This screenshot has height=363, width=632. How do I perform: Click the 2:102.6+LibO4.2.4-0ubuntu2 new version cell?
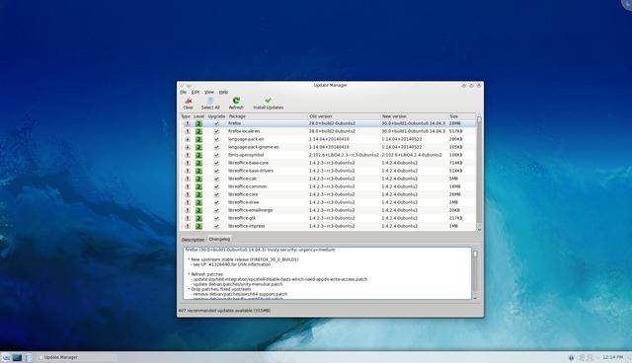(412, 155)
